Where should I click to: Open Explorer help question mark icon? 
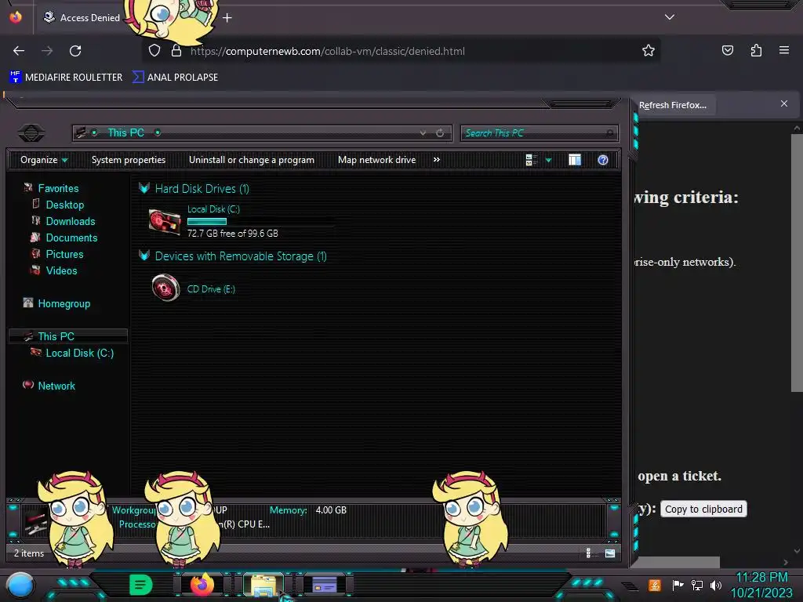tap(603, 160)
